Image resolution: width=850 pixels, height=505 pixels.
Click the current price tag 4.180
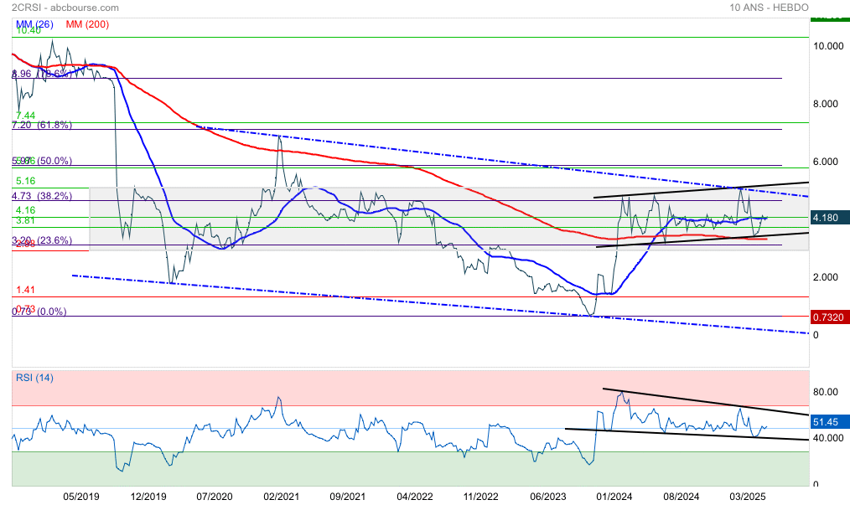[829, 218]
